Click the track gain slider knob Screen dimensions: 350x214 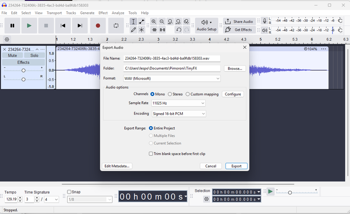point(24,69)
